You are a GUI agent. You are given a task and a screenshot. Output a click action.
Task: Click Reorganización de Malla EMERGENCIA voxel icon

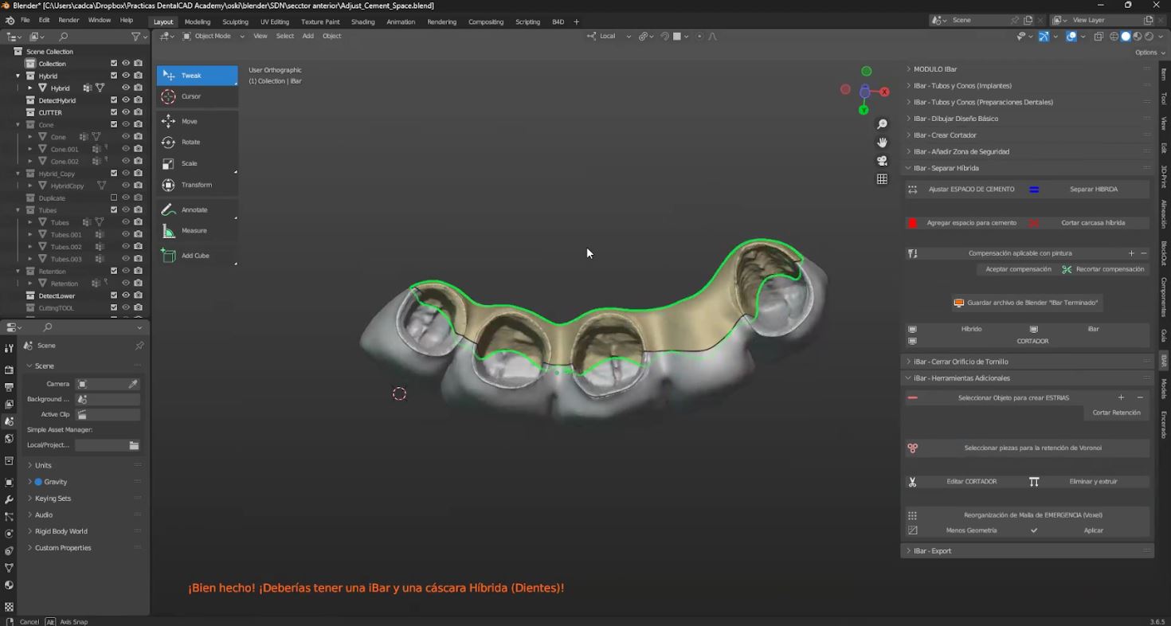(913, 515)
